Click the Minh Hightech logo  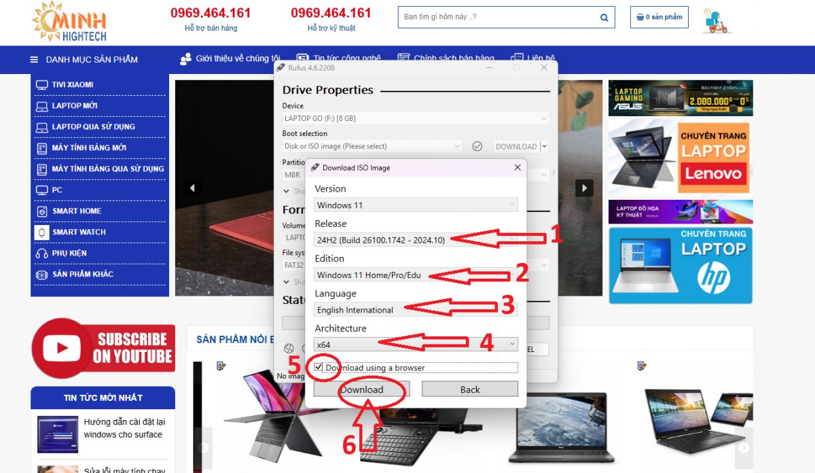click(69, 22)
